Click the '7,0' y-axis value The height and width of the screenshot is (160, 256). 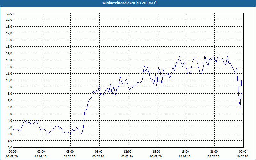pos(10,100)
